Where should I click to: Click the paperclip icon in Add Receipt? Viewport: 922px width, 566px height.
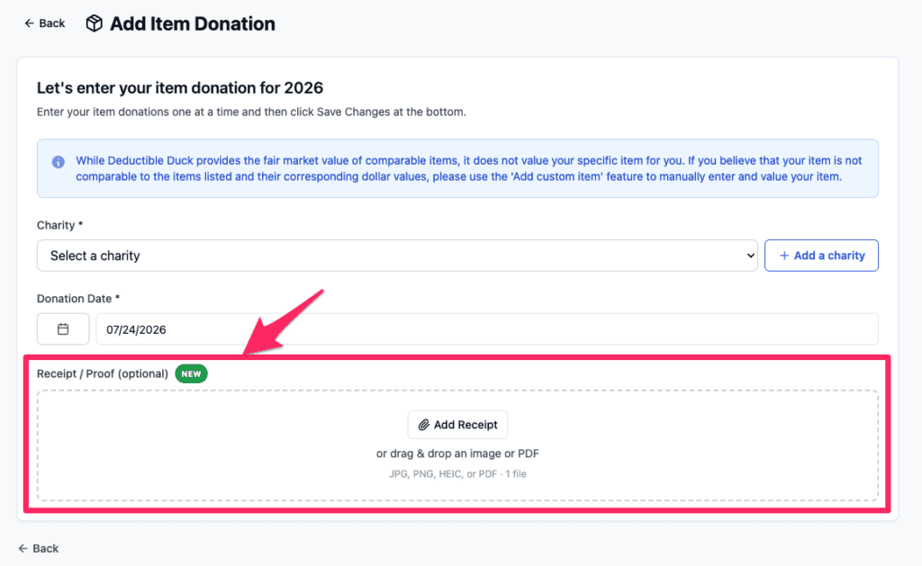(x=423, y=425)
